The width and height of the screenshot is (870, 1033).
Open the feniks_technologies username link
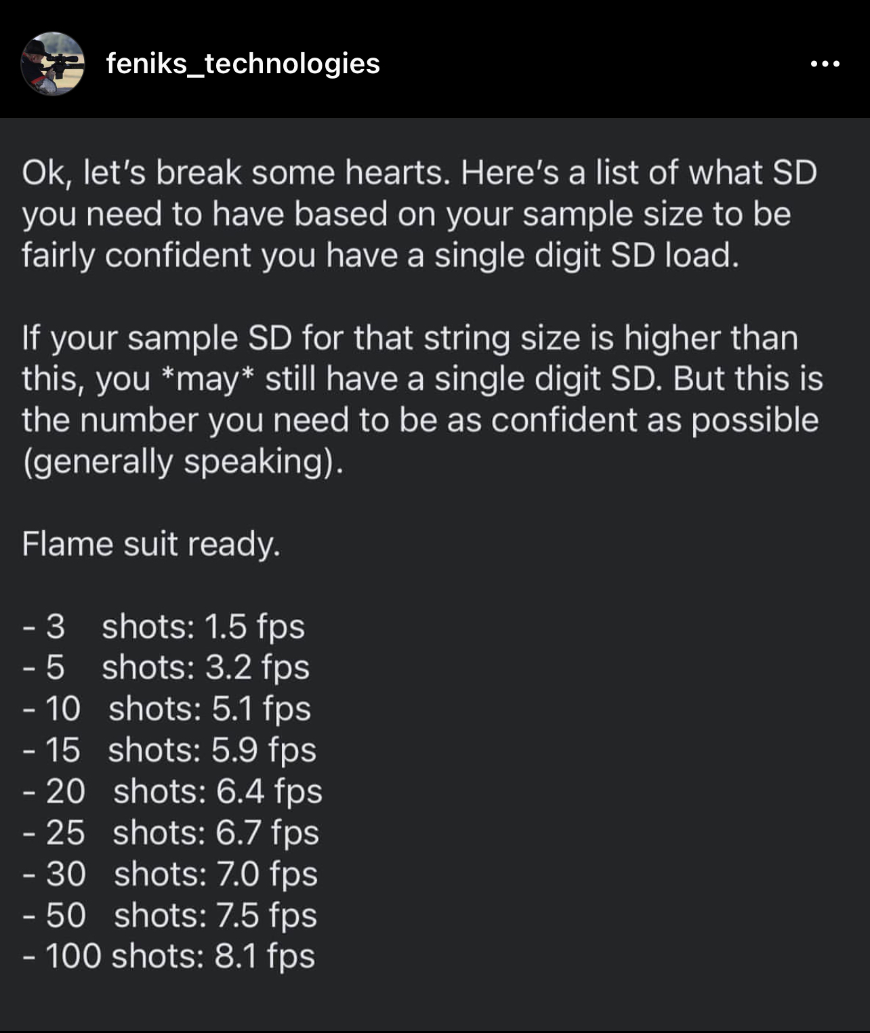coord(243,64)
